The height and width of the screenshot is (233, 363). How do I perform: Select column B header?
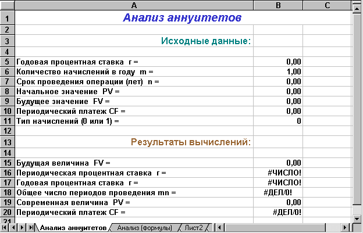tap(278, 5)
